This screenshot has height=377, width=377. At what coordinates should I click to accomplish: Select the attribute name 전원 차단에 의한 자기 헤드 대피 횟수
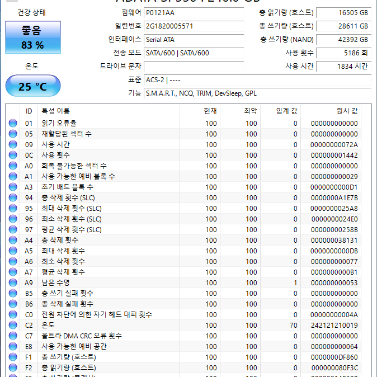97,314
